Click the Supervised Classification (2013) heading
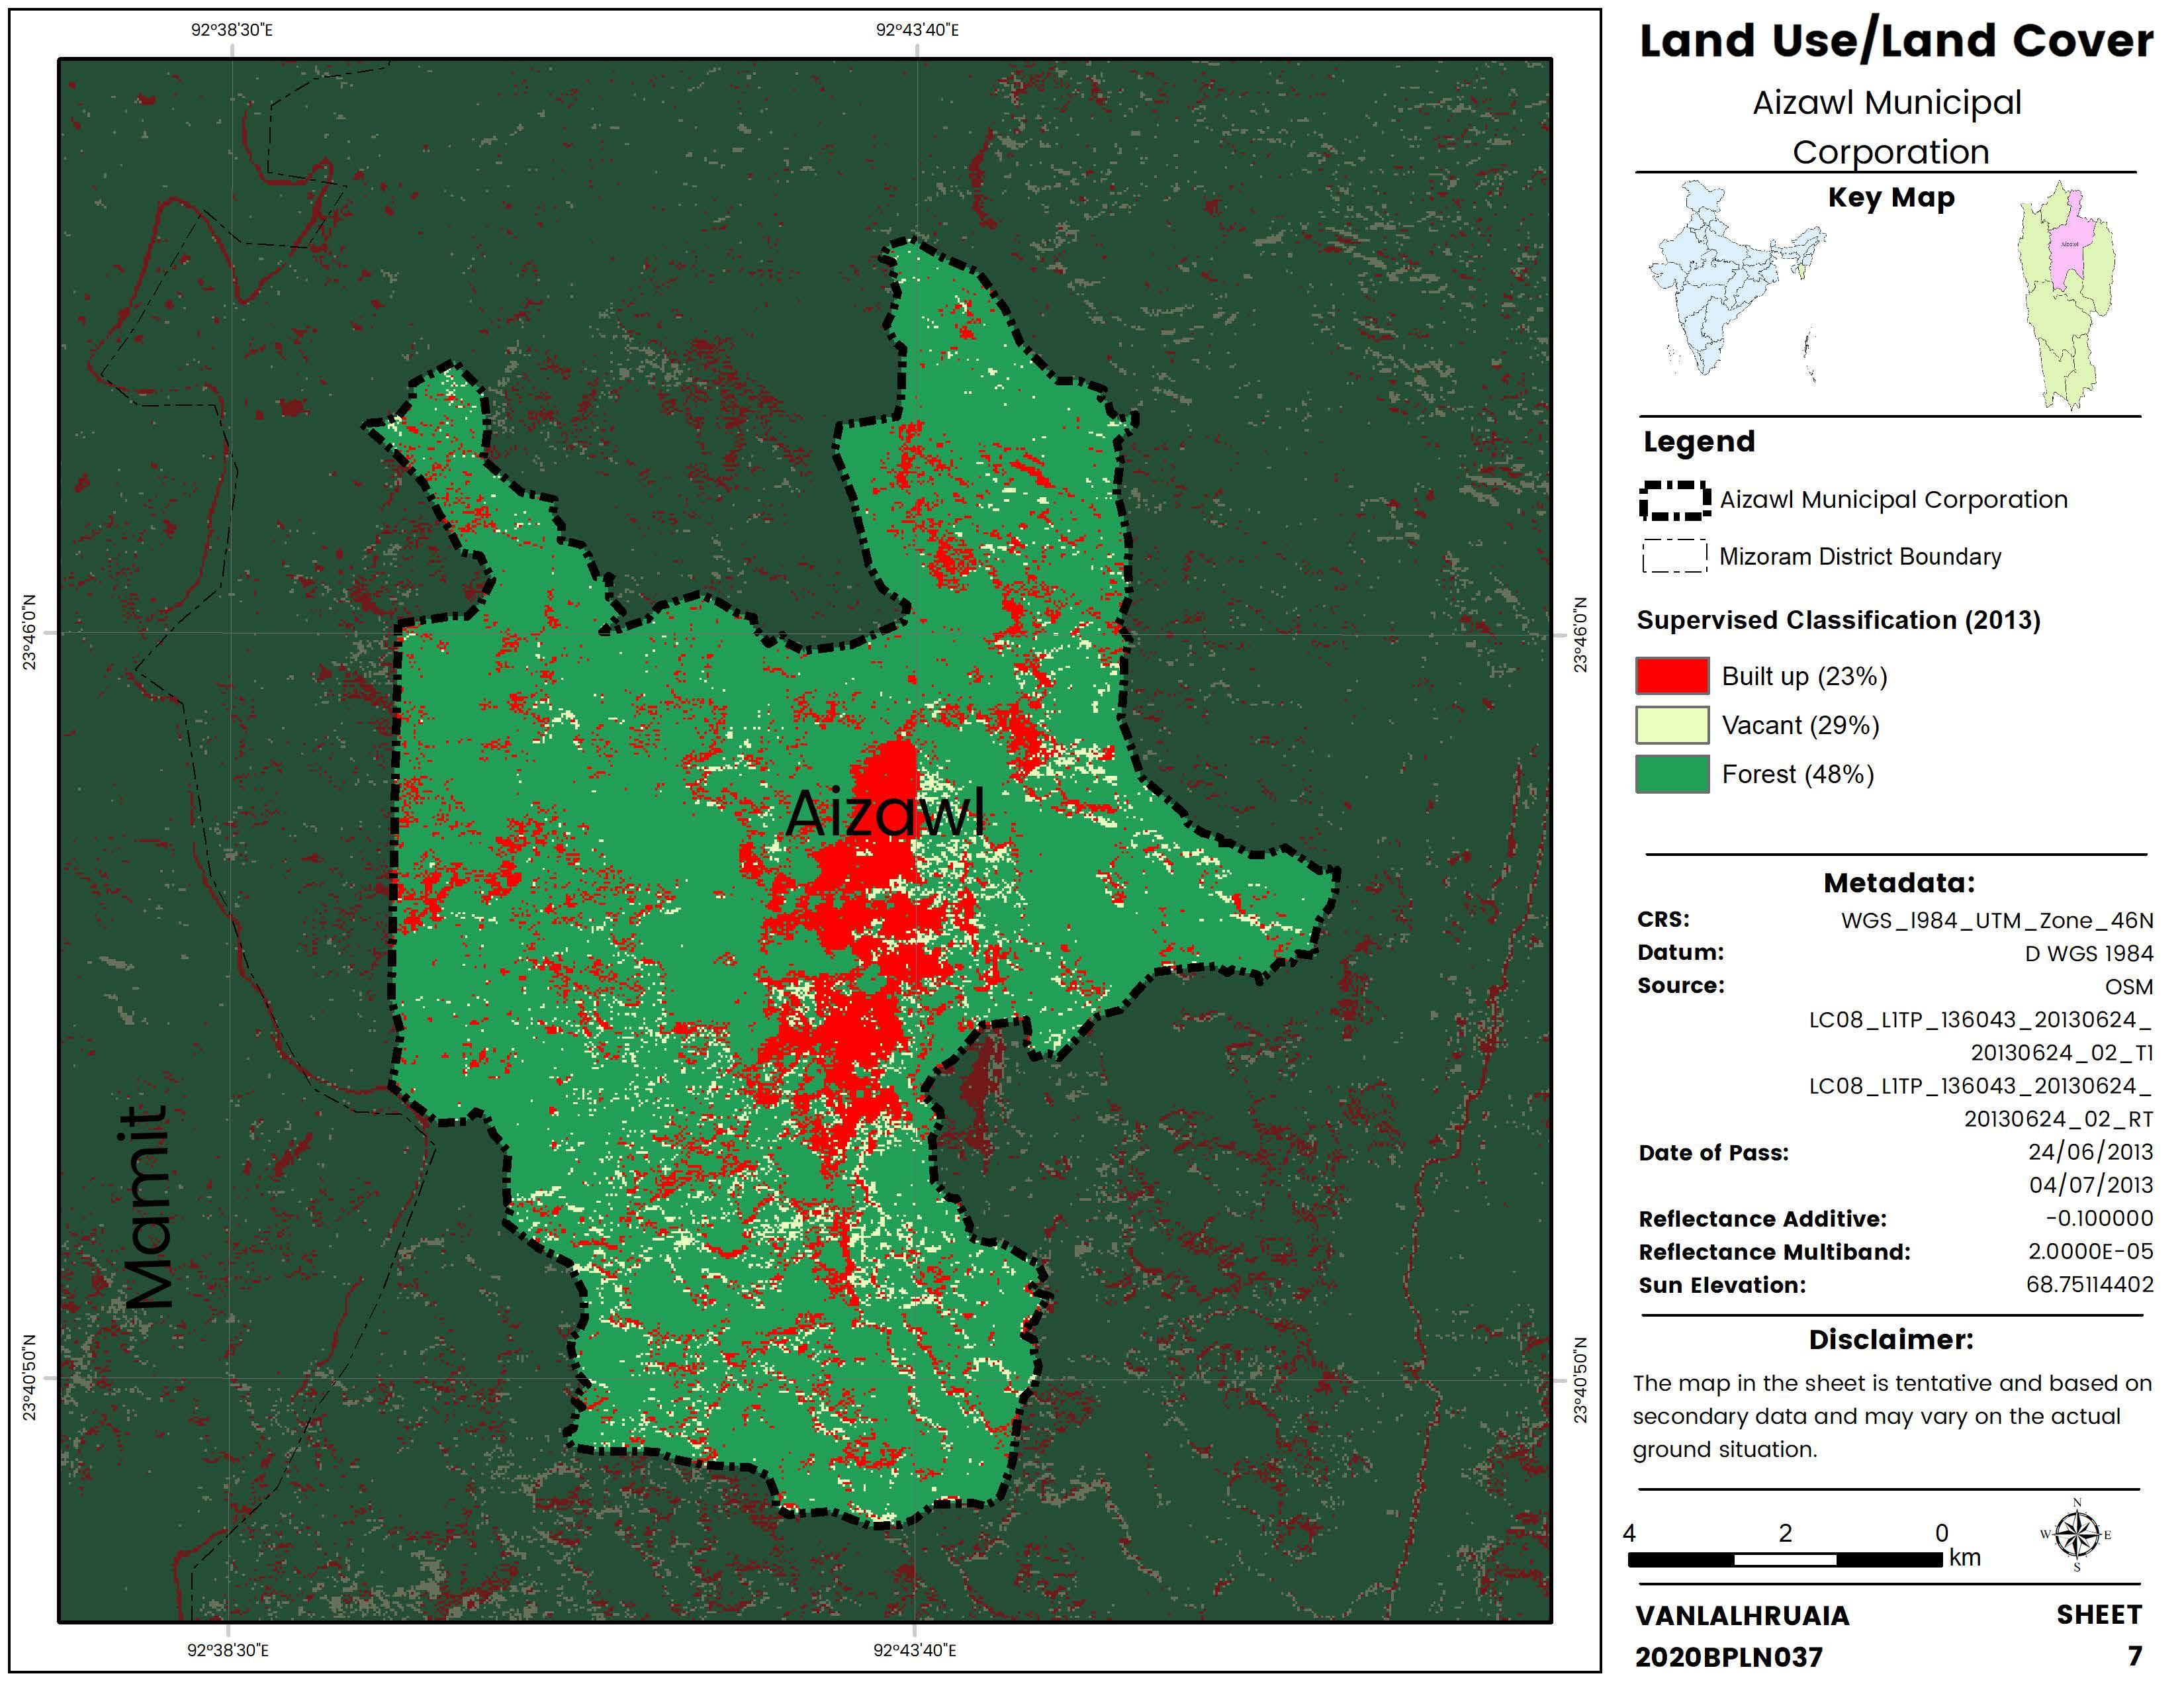Screen dimensions: 2184x1688 click(1838, 620)
